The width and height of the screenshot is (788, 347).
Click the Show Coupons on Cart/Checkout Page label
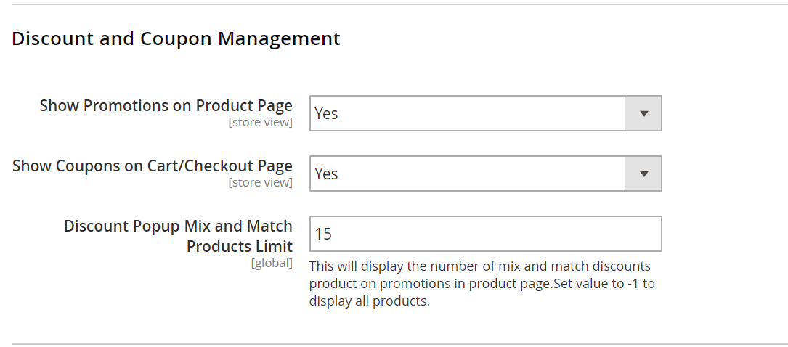(153, 166)
